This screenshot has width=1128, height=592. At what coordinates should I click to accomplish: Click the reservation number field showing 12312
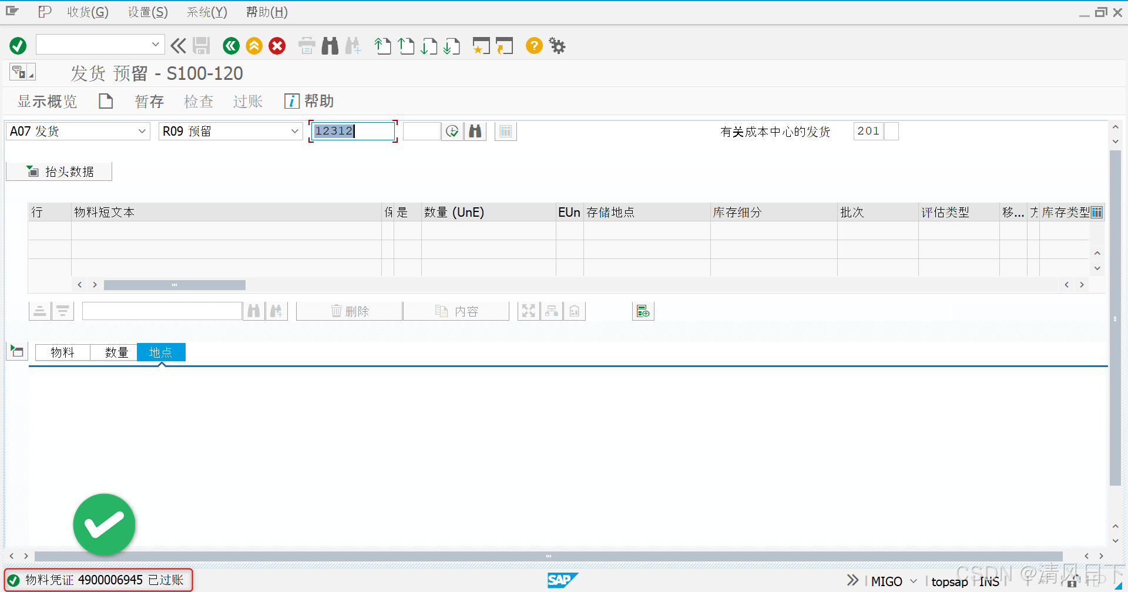click(x=351, y=131)
